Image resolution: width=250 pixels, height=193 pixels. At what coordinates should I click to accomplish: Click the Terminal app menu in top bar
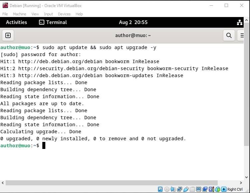point(53,22)
